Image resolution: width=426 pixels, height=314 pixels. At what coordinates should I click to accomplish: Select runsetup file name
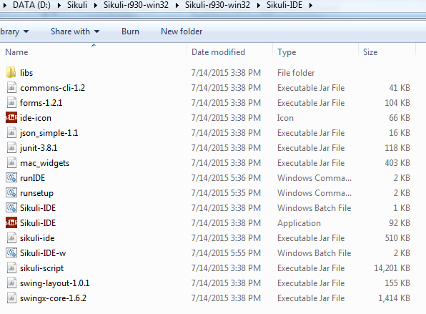[36, 193]
